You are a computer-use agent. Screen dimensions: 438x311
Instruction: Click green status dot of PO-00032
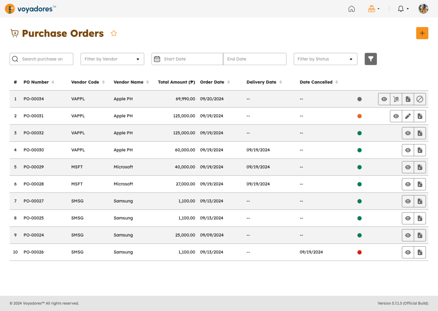[x=359, y=133]
